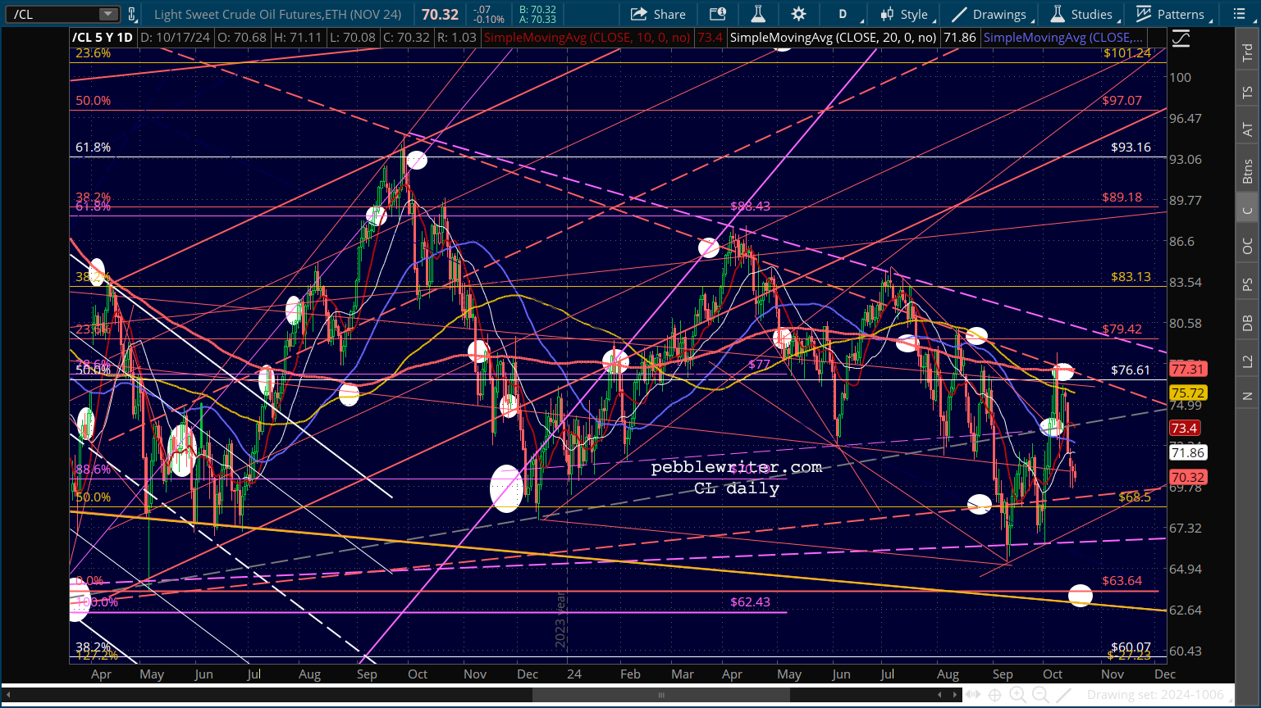The width and height of the screenshot is (1261, 708).
Task: Open the Patterns menu
Action: tap(1171, 14)
